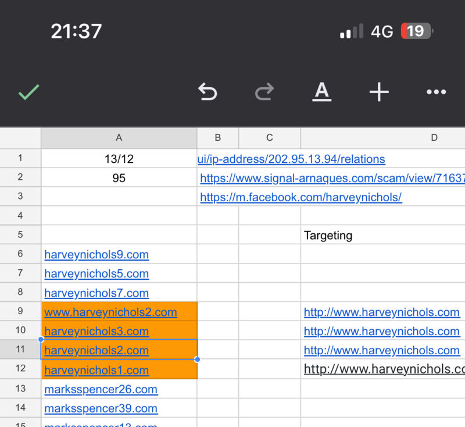Select row 10 header
Screen dimensions: 465x427
[20, 330]
